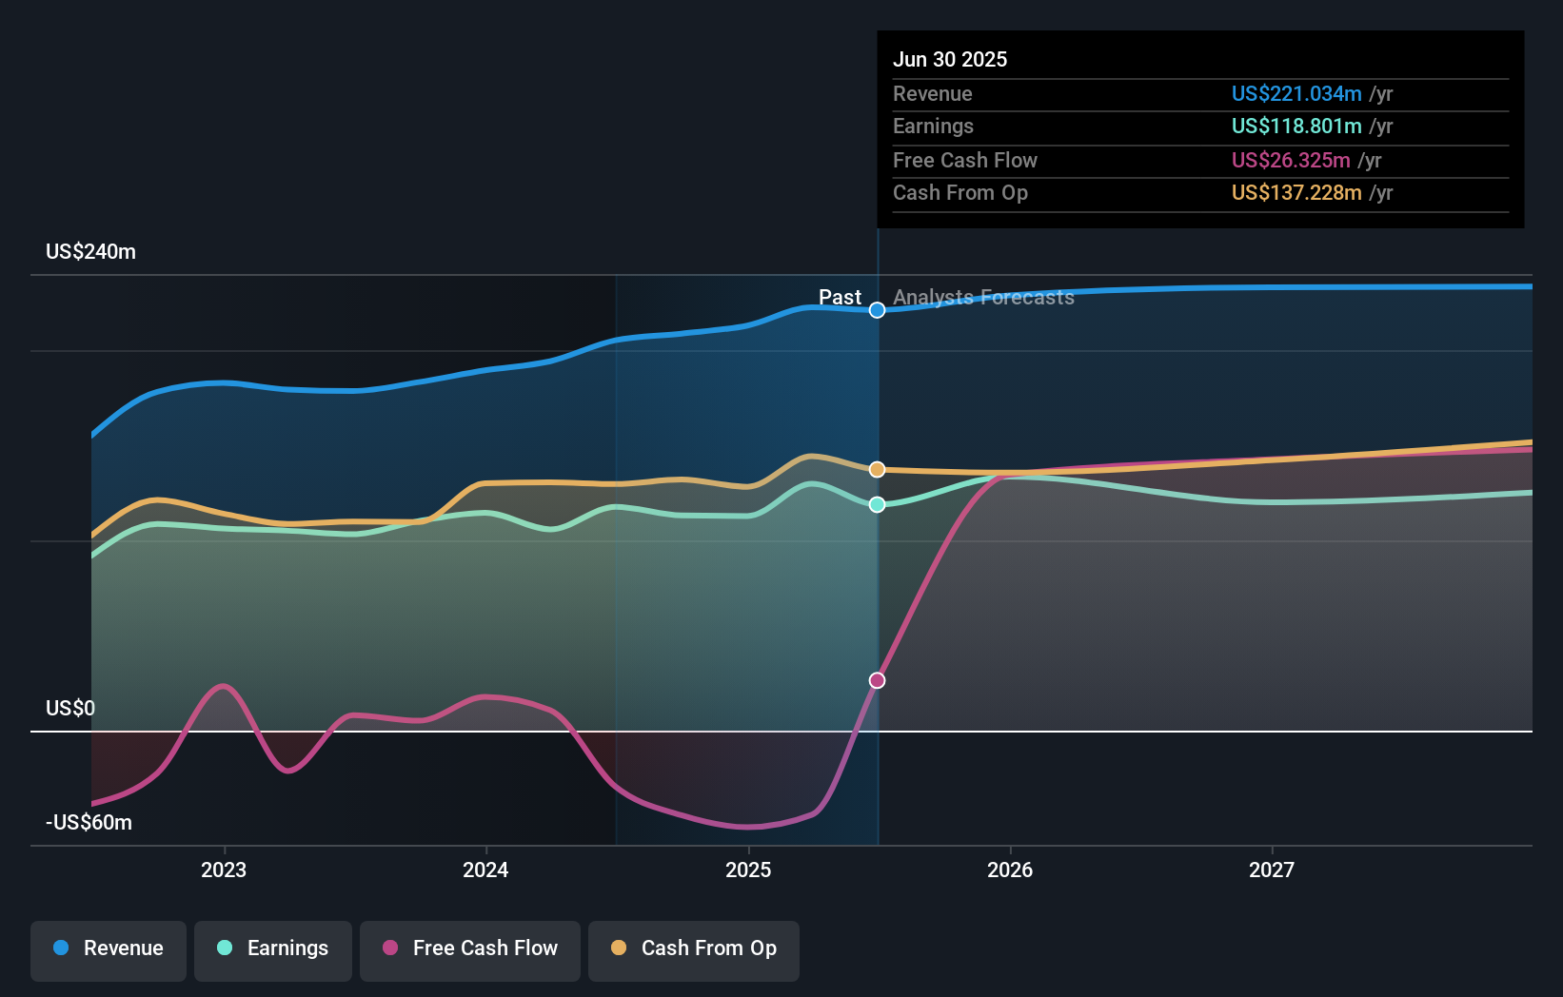Toggle the Earnings series visibility
Viewport: 1563px width, 997px height.
pos(273,948)
